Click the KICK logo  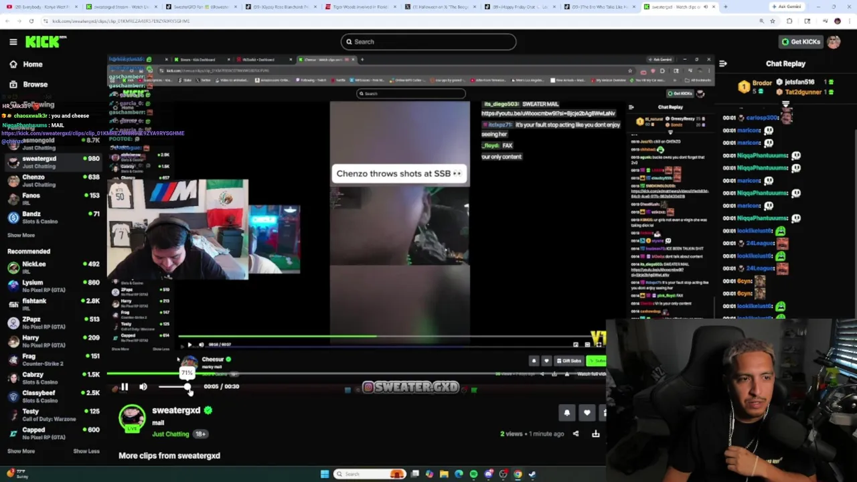pyautogui.click(x=46, y=42)
